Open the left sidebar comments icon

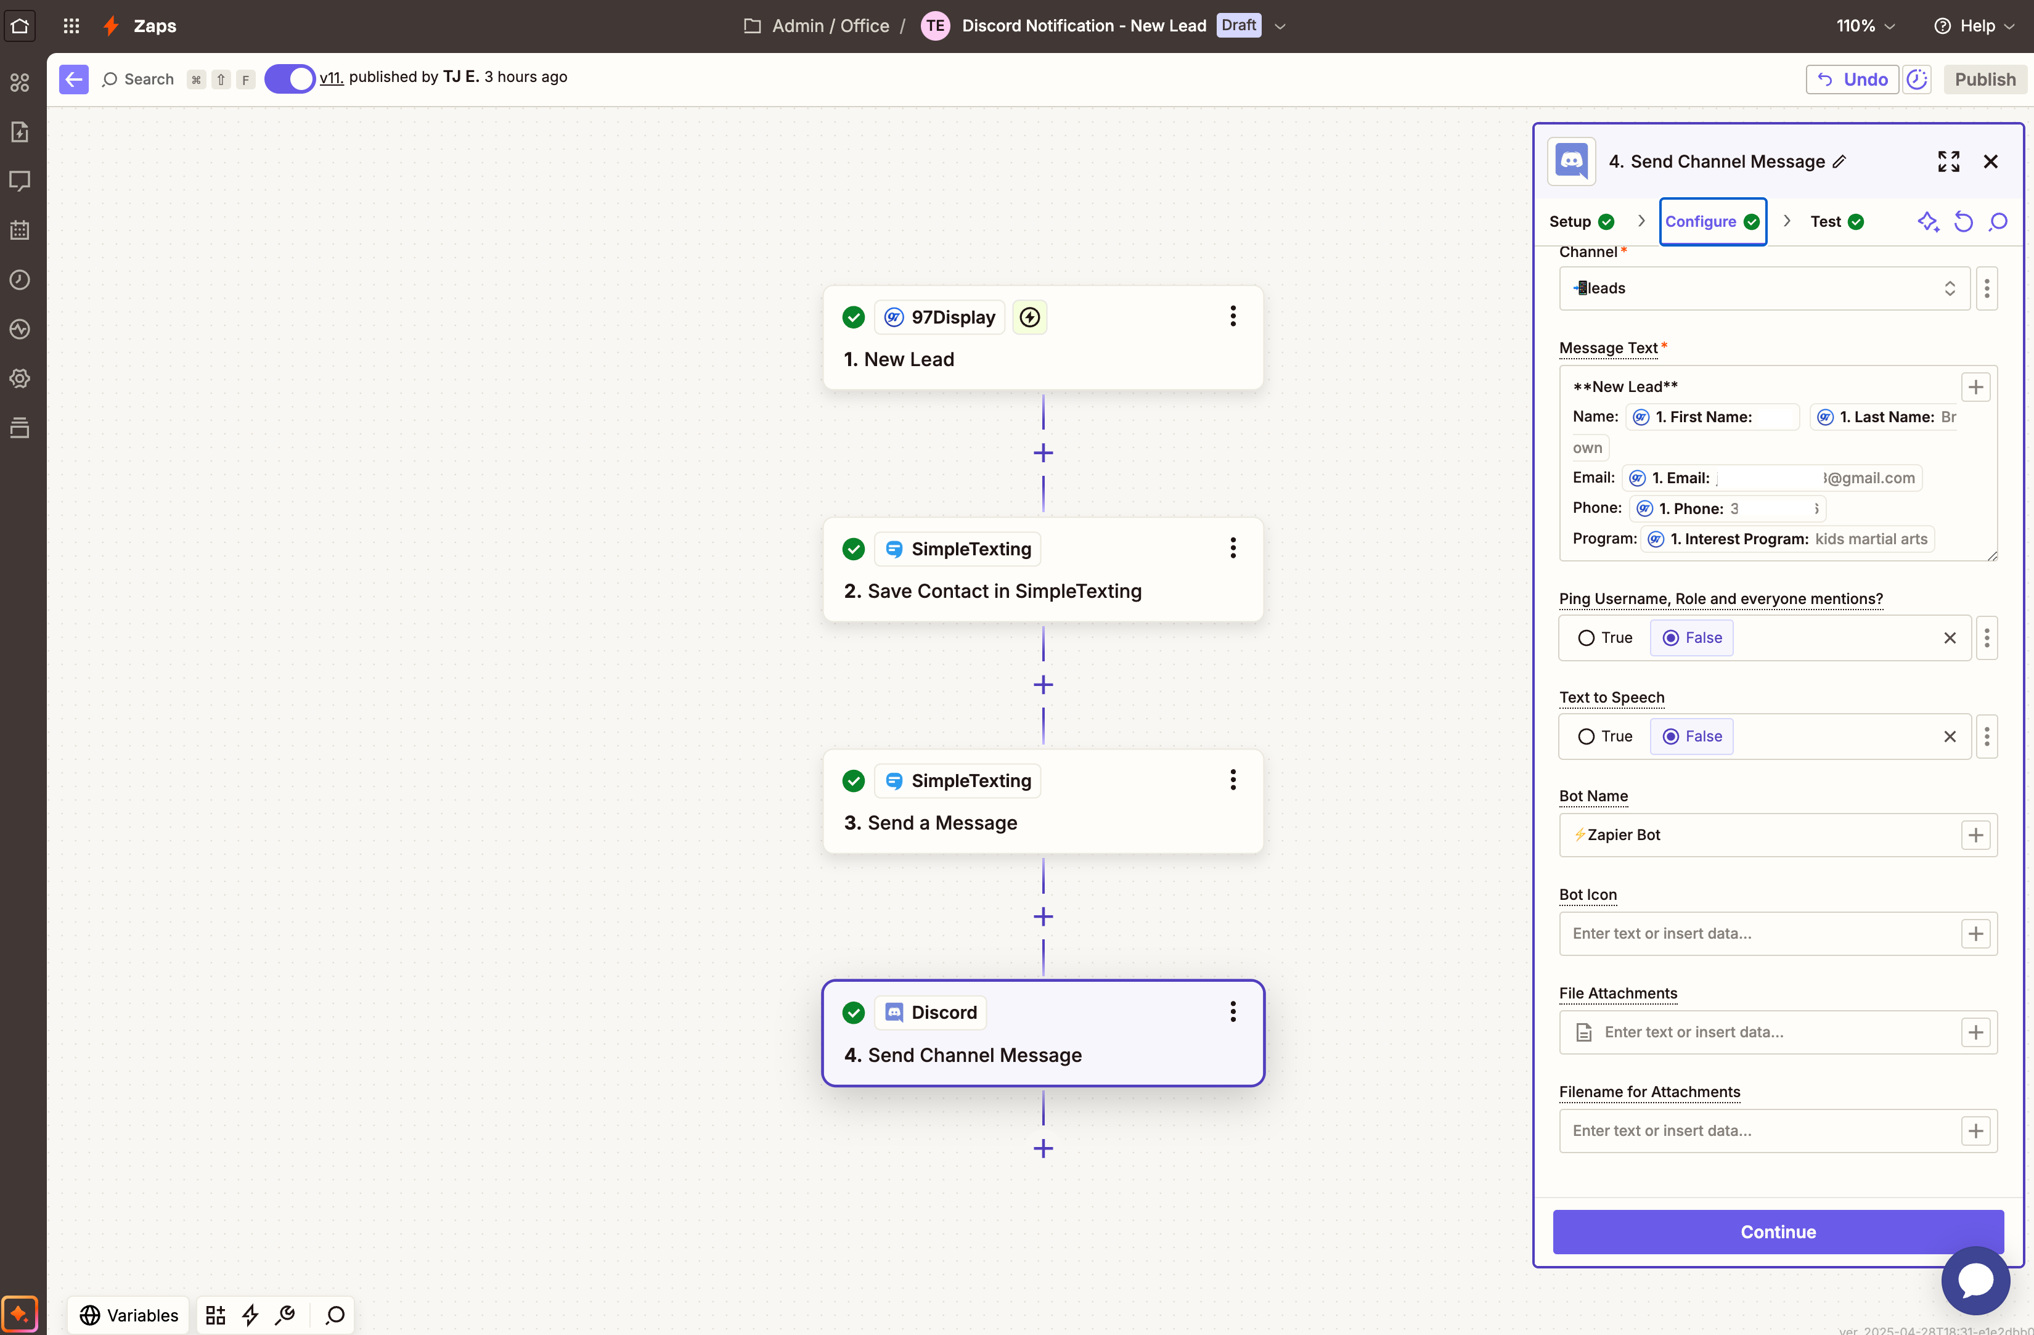coord(20,181)
